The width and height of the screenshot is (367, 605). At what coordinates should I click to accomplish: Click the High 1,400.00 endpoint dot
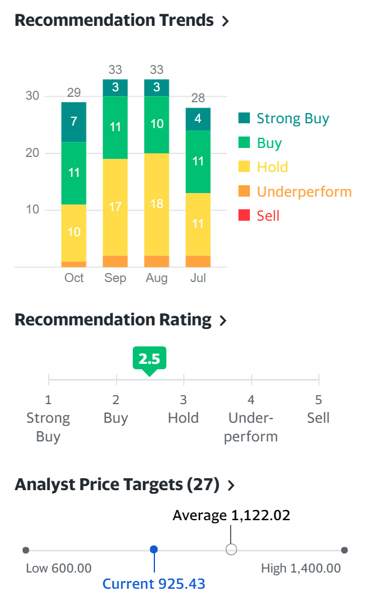point(344,550)
